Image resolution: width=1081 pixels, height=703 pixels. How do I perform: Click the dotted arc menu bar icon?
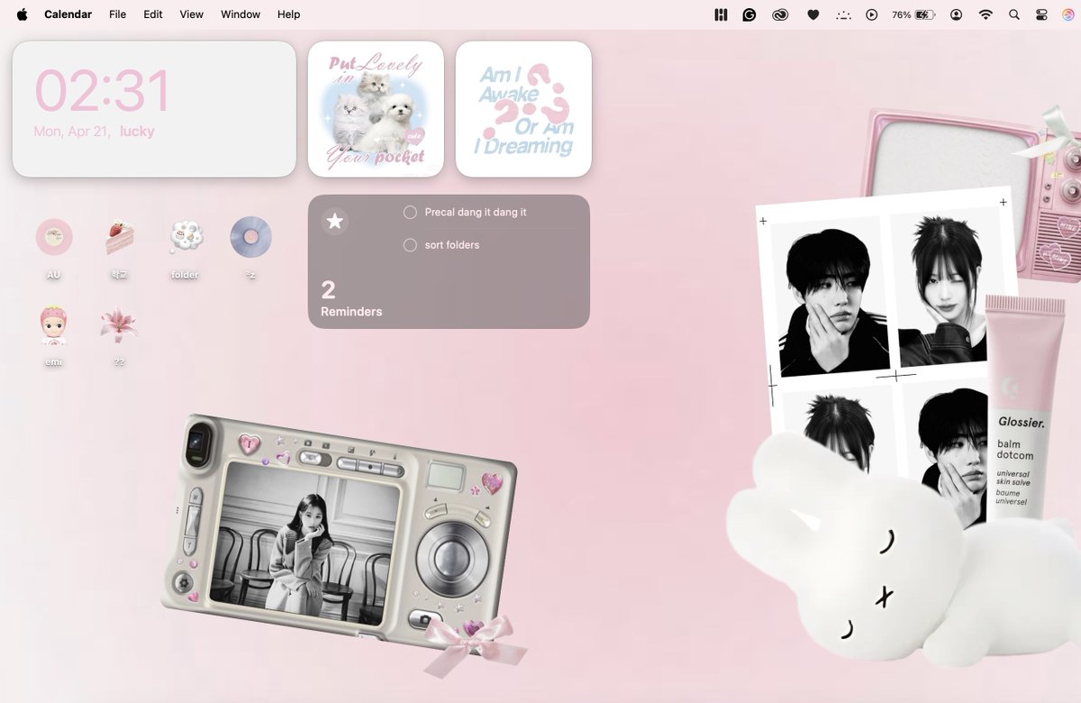point(842,15)
